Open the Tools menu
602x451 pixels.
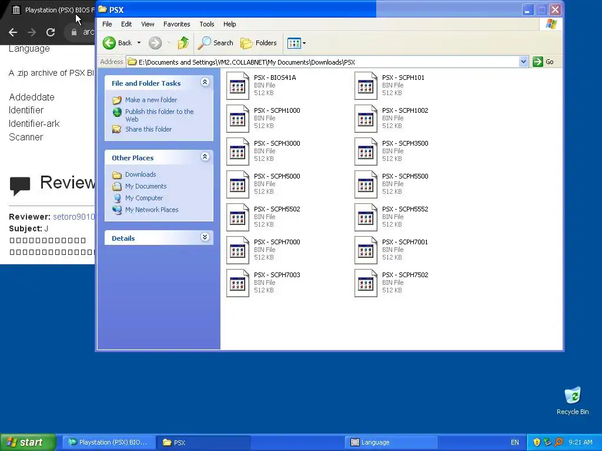(x=206, y=24)
